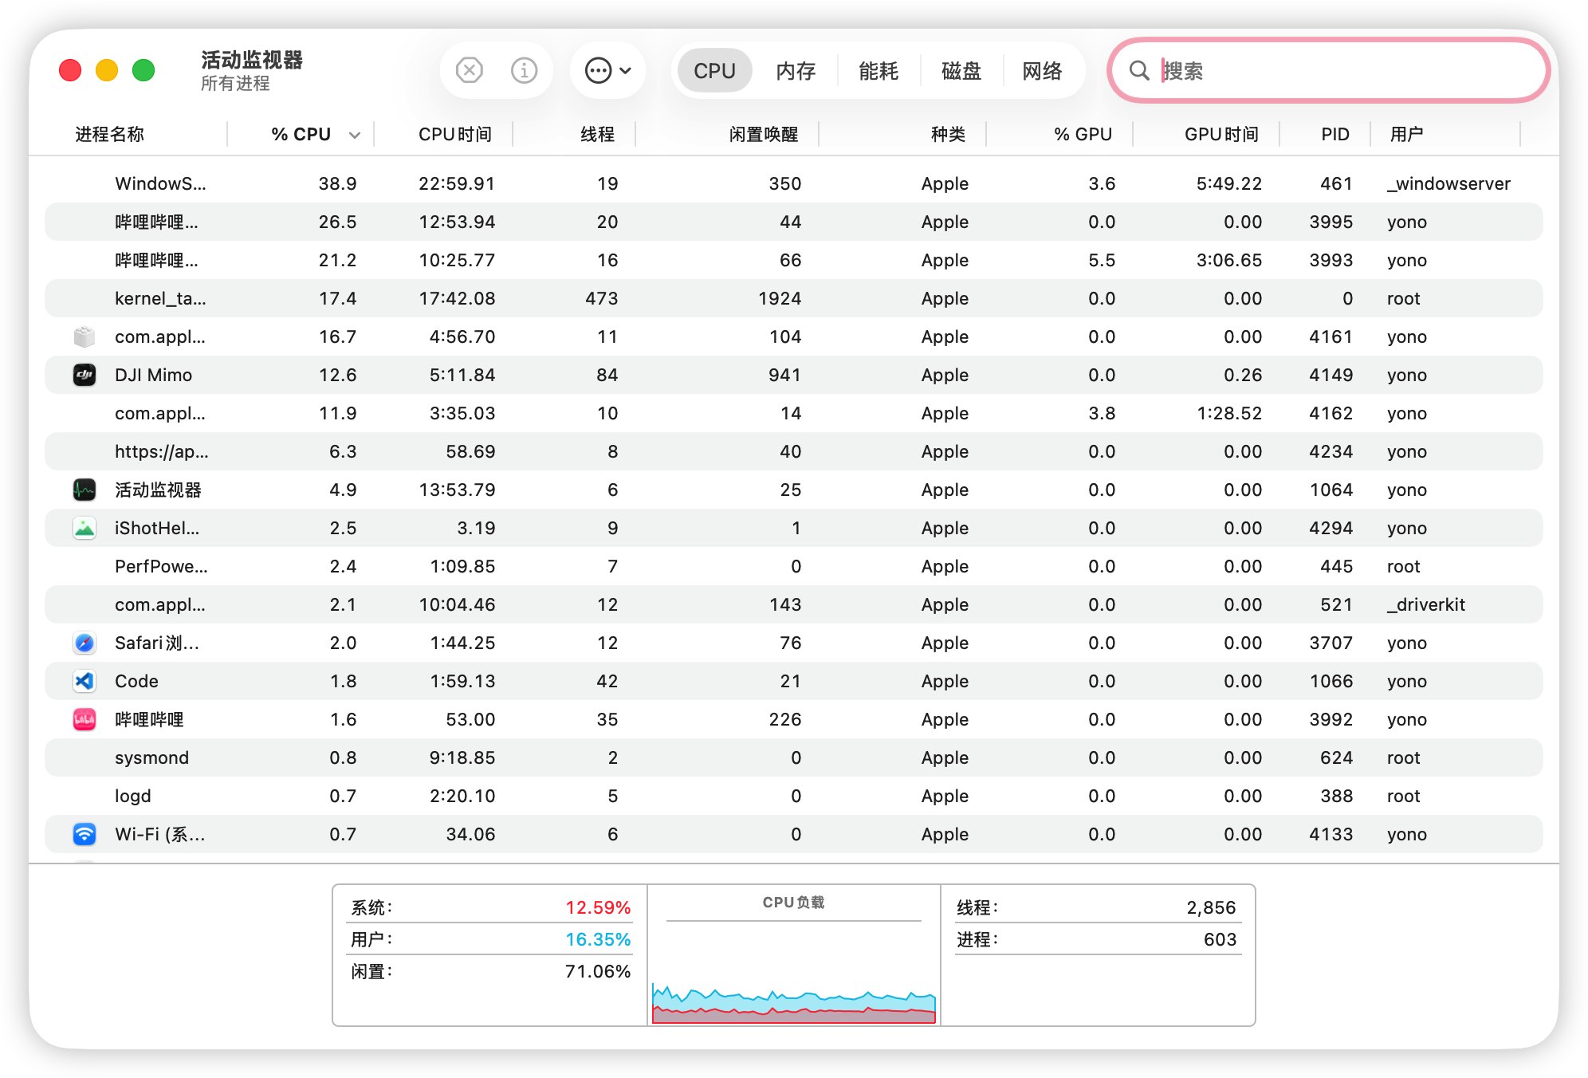Switch to the 内存 tab
1588x1078 pixels.
click(x=796, y=71)
